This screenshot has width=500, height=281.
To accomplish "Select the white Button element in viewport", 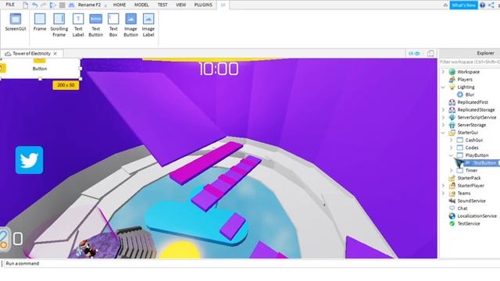I will tap(40, 68).
